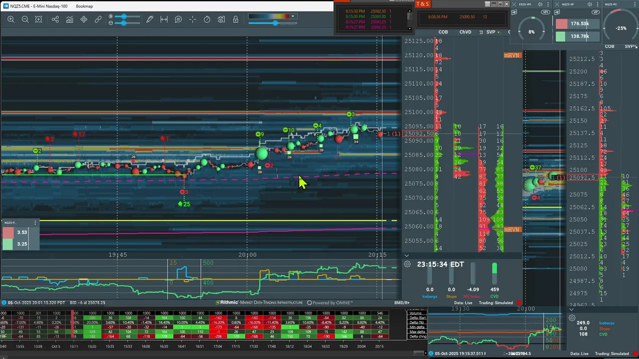Collapse the bottom-right panel chevron

(x=572, y=309)
